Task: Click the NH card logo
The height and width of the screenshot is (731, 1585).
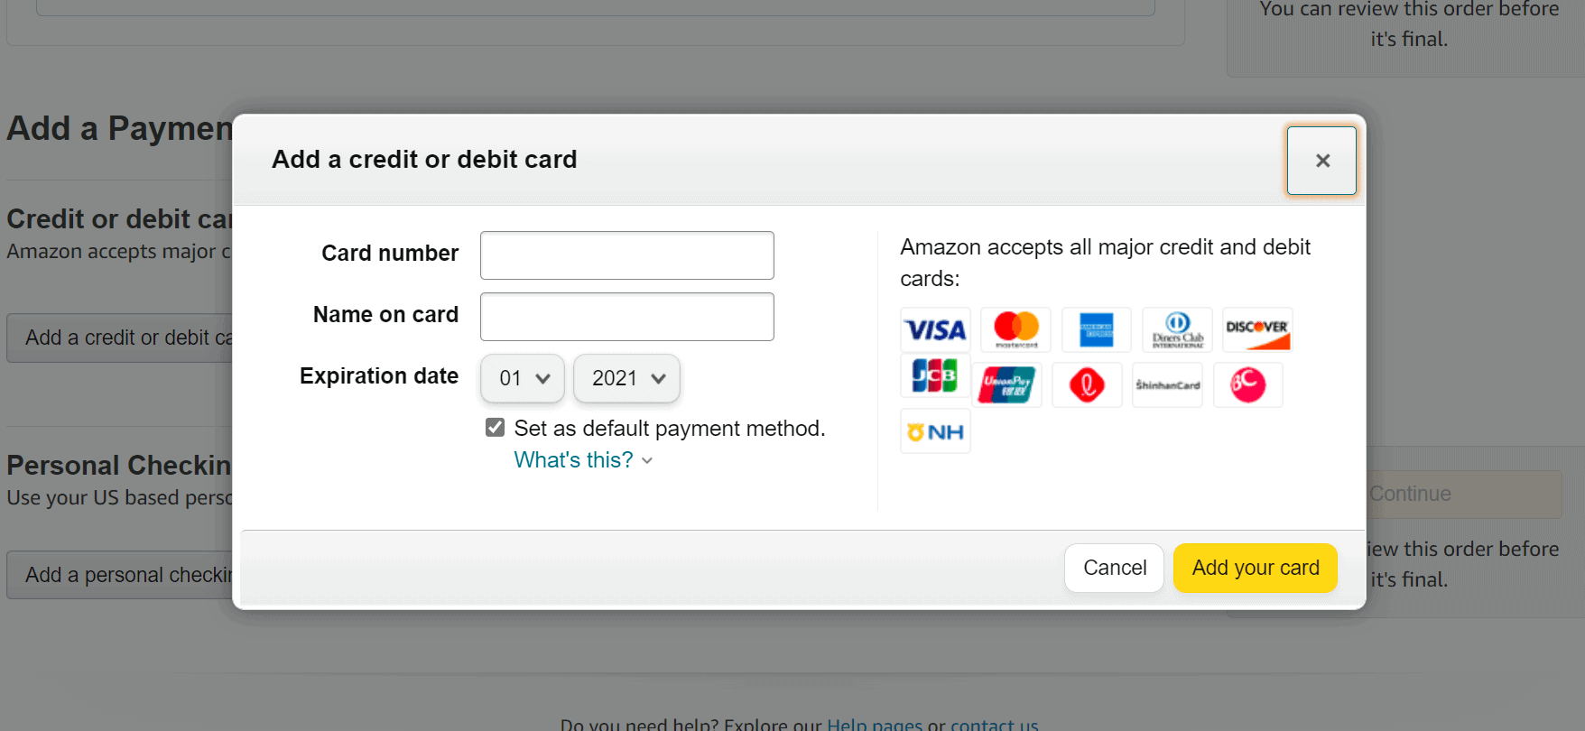Action: [x=934, y=430]
